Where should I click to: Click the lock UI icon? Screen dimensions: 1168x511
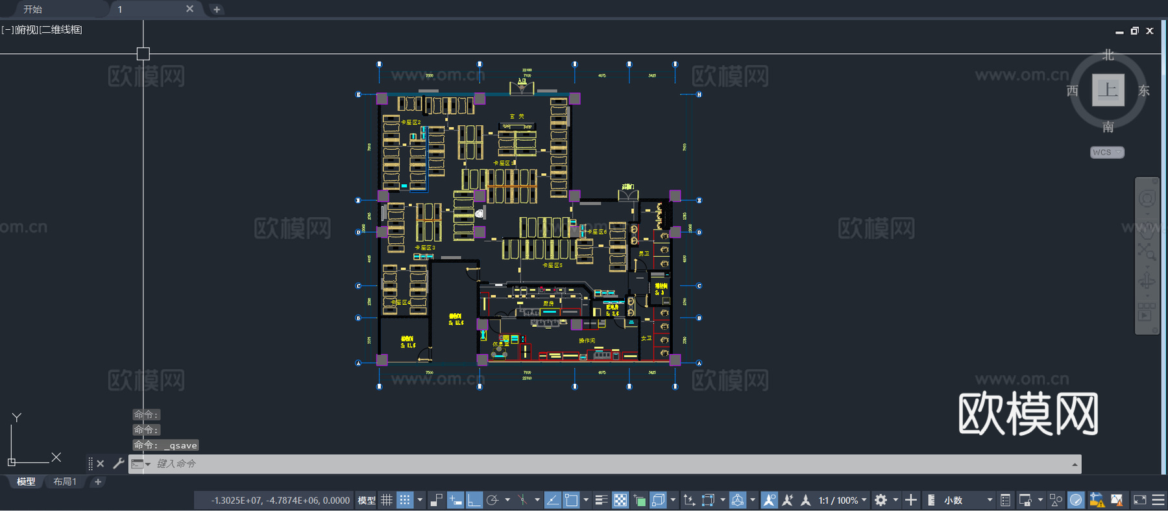point(1025,500)
